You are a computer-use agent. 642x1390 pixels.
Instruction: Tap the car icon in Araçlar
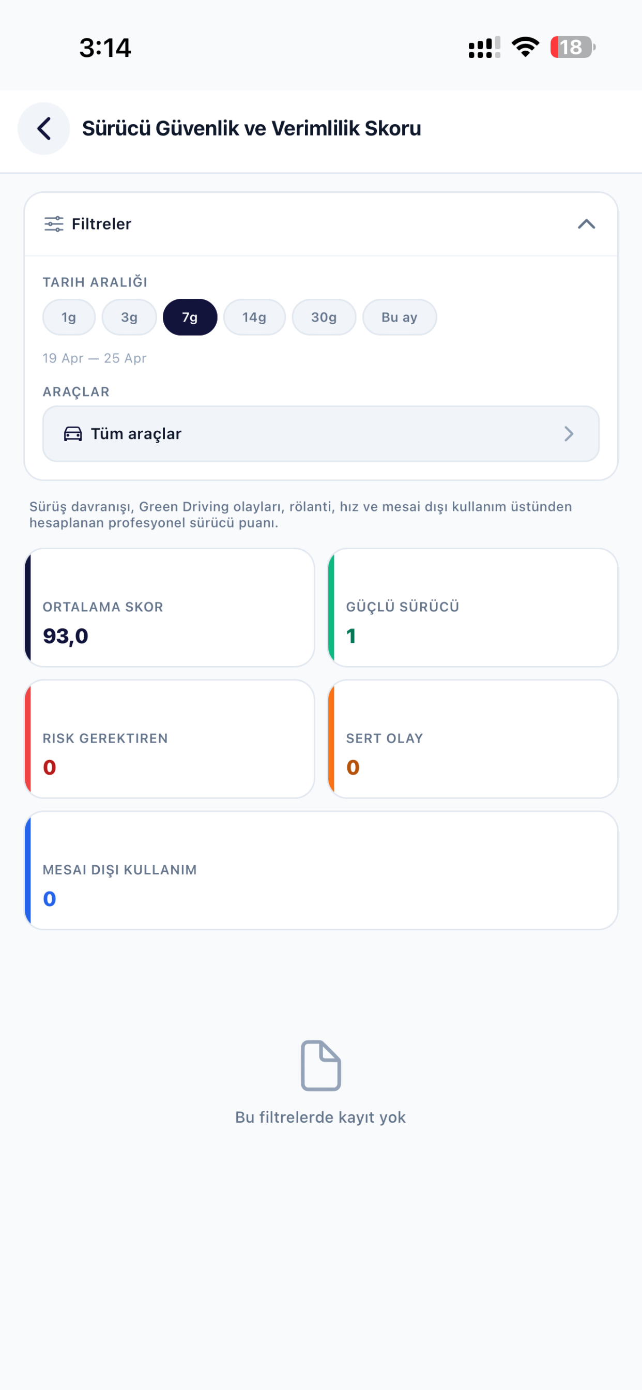pos(73,434)
